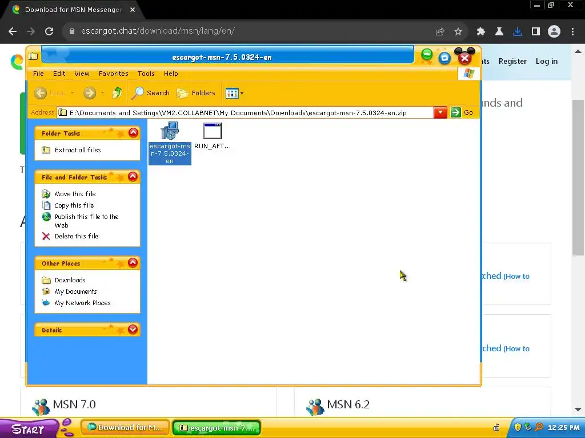Click the red X delete icon

(46, 236)
